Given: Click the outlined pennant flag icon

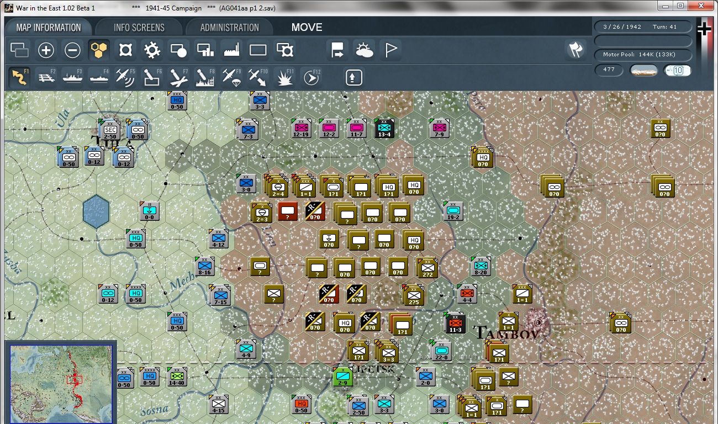Looking at the screenshot, I should pos(391,50).
